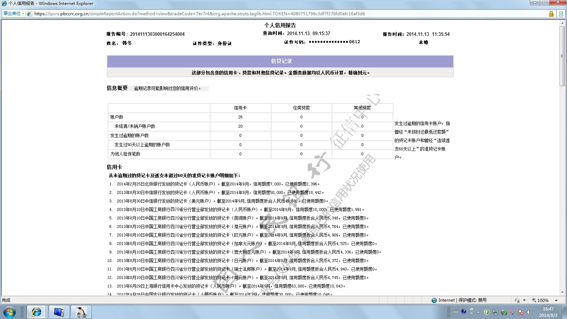
Task: Click the green shield security tray icon
Action: pos(487,312)
